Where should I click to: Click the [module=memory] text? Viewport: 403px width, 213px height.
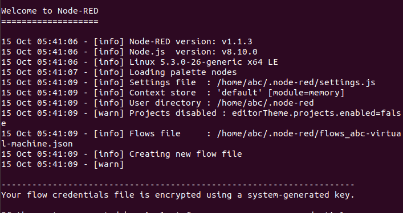click(306, 93)
